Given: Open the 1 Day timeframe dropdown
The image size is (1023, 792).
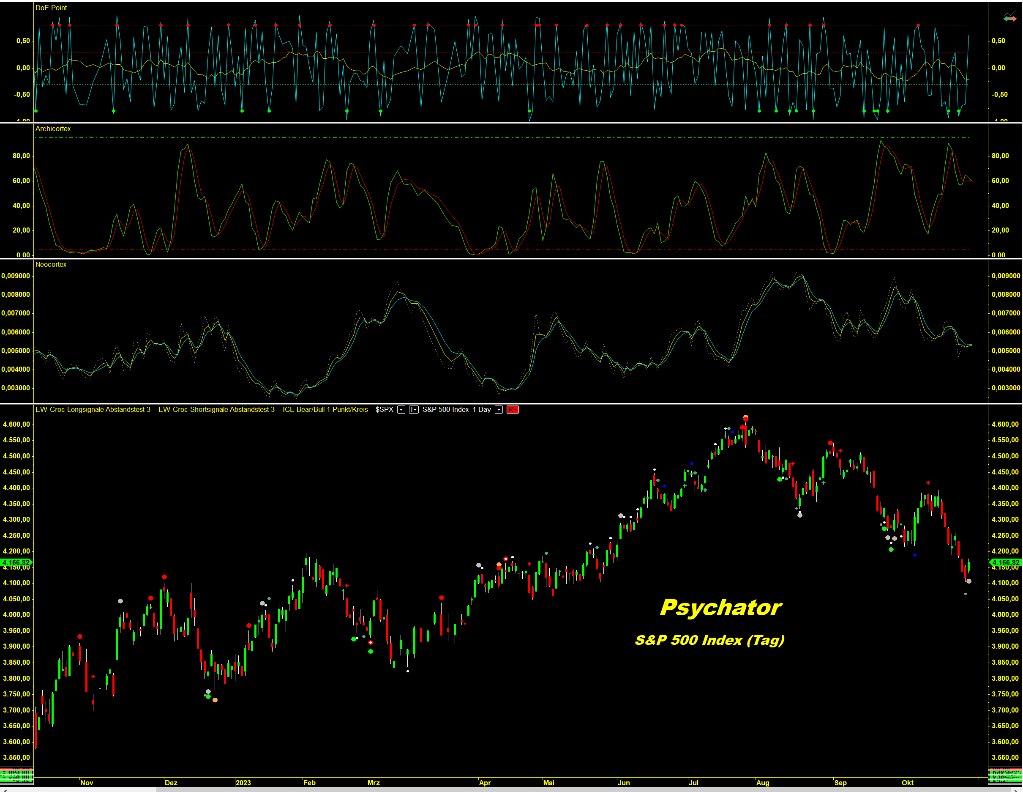Looking at the screenshot, I should coord(499,410).
